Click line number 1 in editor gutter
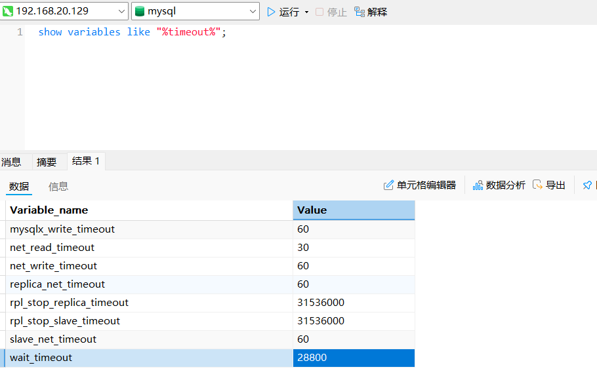 [x=20, y=32]
